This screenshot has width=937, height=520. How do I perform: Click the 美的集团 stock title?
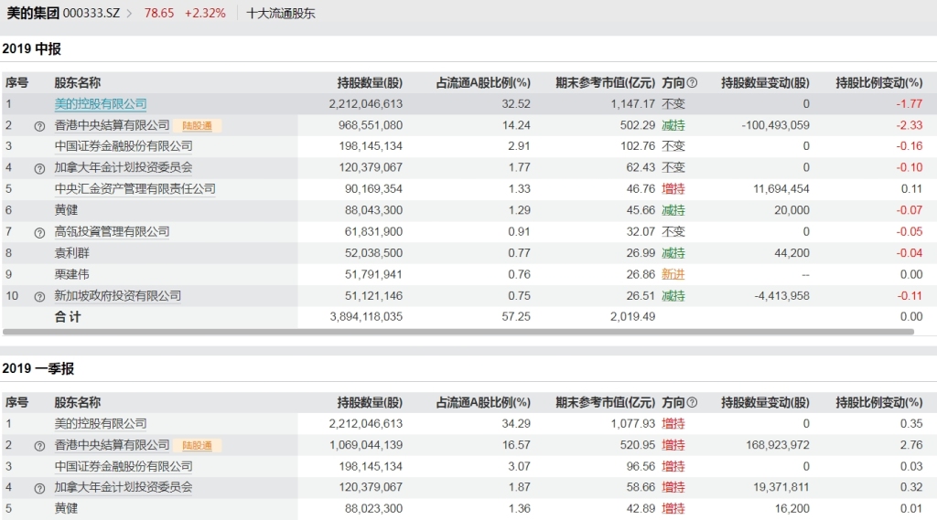pos(33,13)
